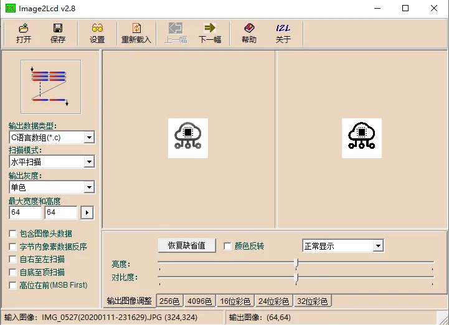
Task: Click the 上一幅 (Previous image) arrow icon
Action: [x=176, y=28]
